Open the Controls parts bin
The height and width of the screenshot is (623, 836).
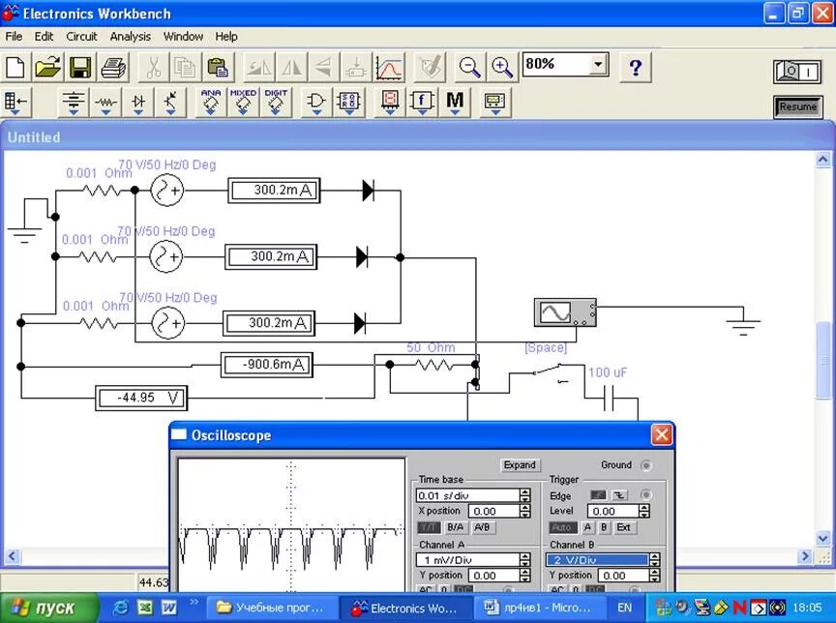pyautogui.click(x=422, y=102)
